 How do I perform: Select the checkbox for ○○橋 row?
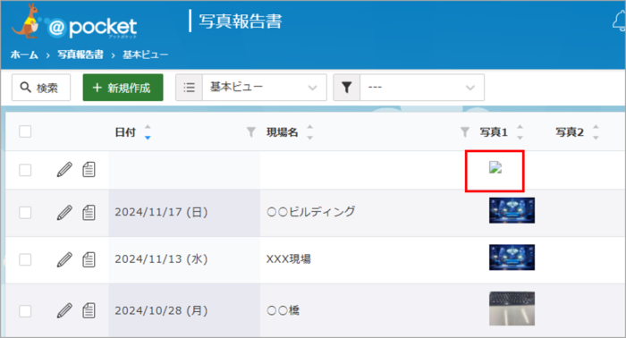click(25, 311)
